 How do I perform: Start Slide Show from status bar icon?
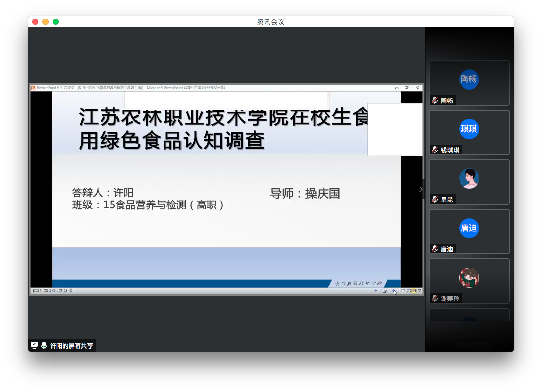click(x=419, y=291)
